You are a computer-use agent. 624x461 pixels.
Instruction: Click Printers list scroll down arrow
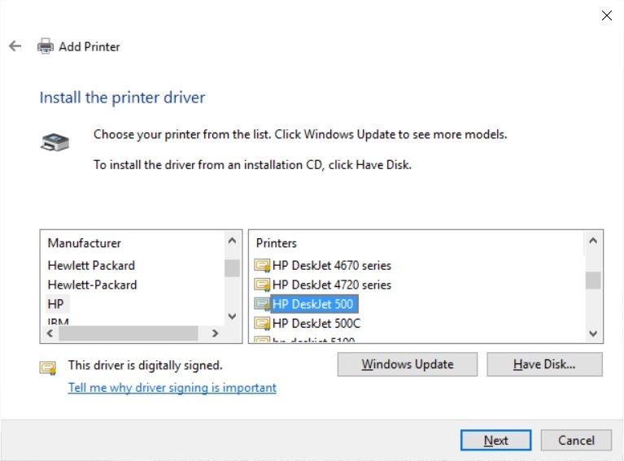[x=593, y=333]
